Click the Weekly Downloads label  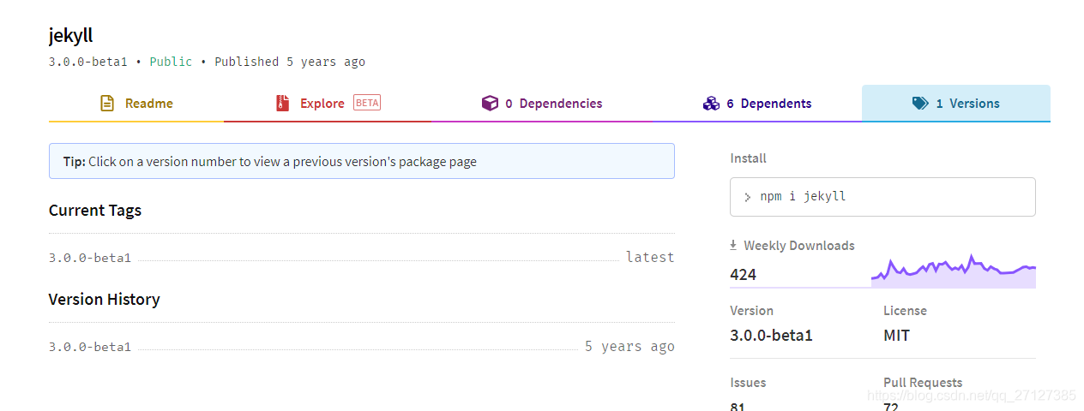799,246
